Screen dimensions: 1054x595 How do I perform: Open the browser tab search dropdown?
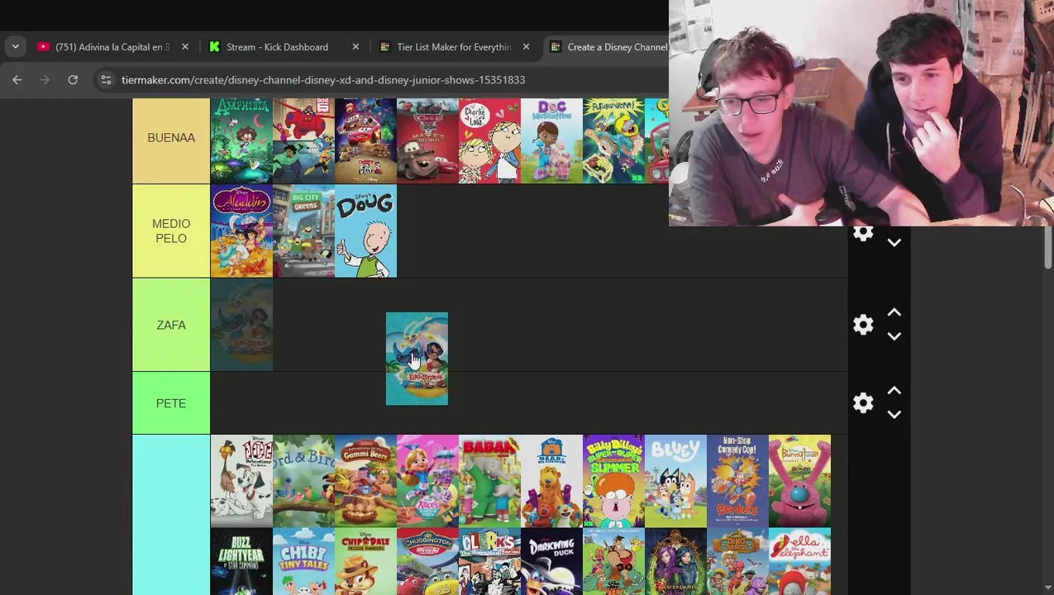pyautogui.click(x=15, y=47)
